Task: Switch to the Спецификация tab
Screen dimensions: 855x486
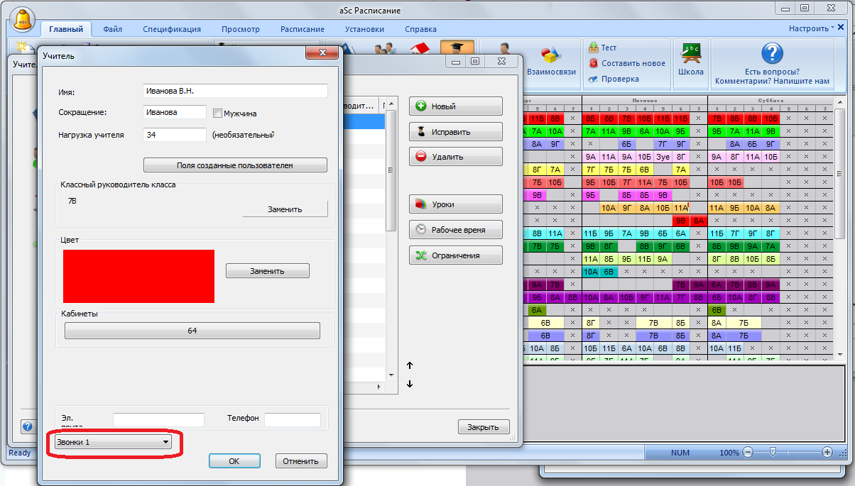Action: click(171, 29)
